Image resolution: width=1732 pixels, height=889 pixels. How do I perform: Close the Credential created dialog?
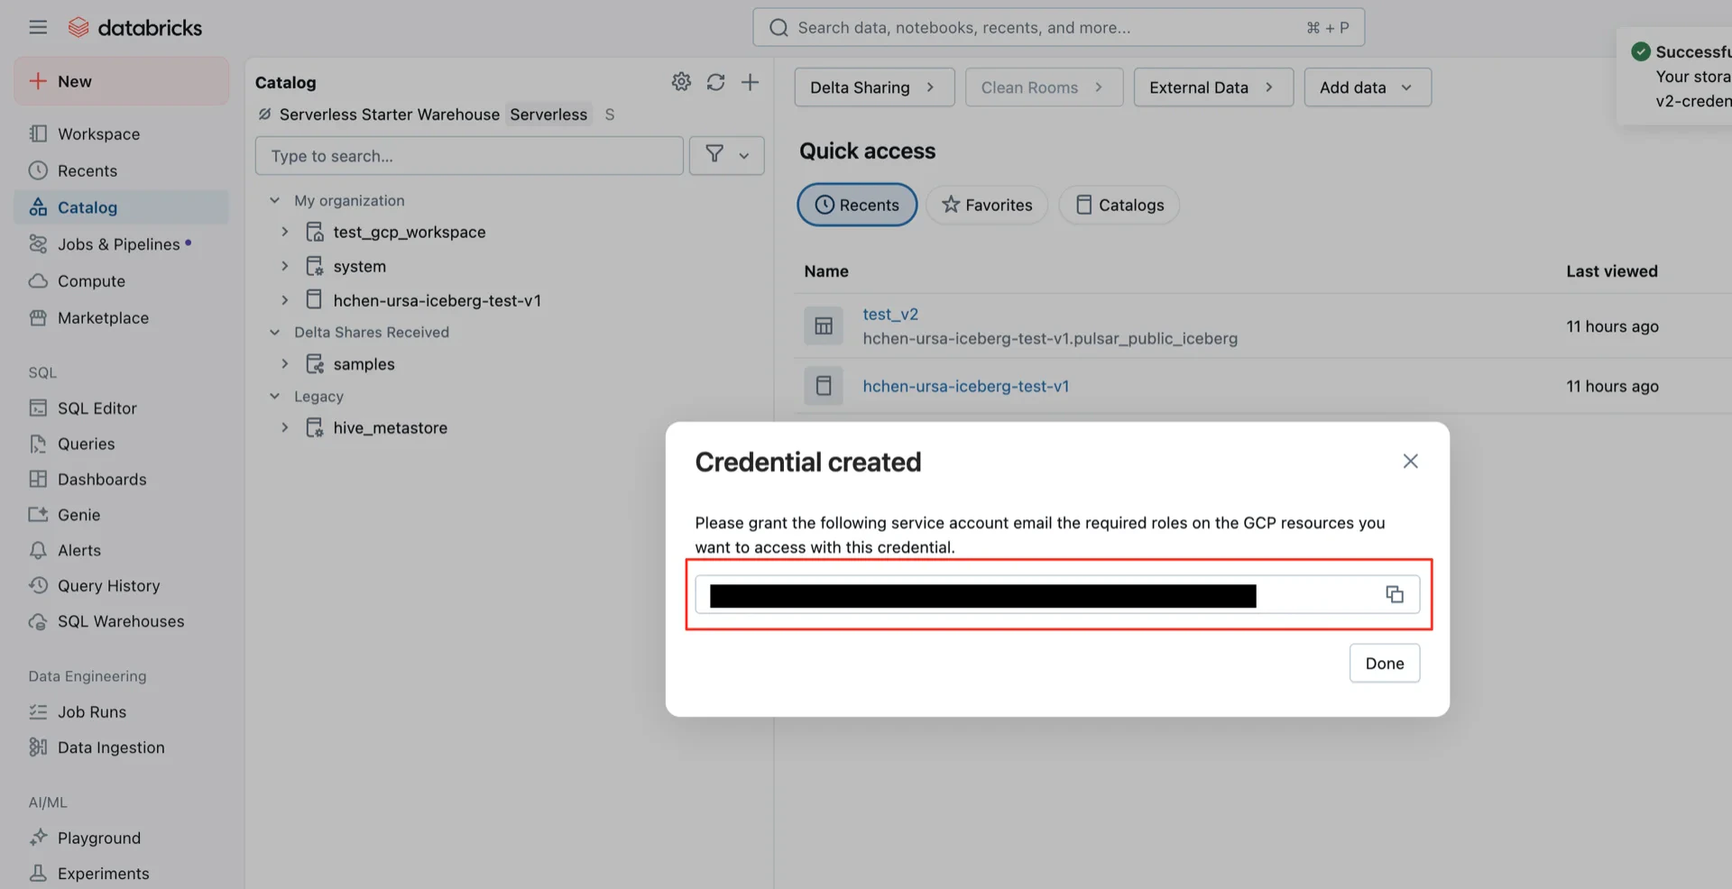(x=1411, y=461)
